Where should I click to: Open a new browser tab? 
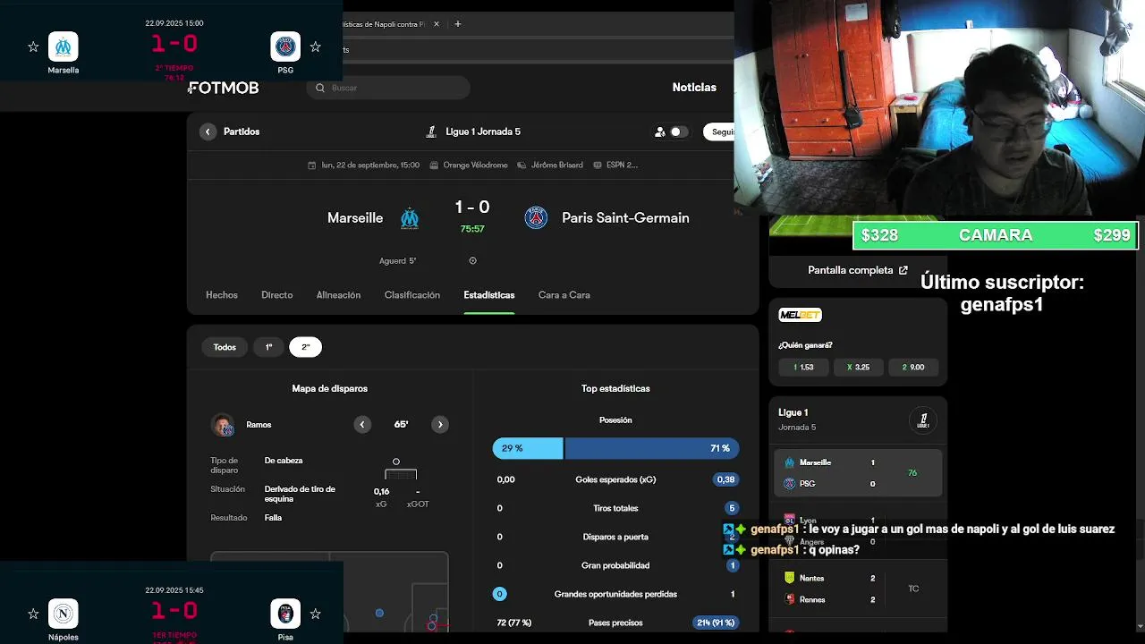[x=458, y=24]
